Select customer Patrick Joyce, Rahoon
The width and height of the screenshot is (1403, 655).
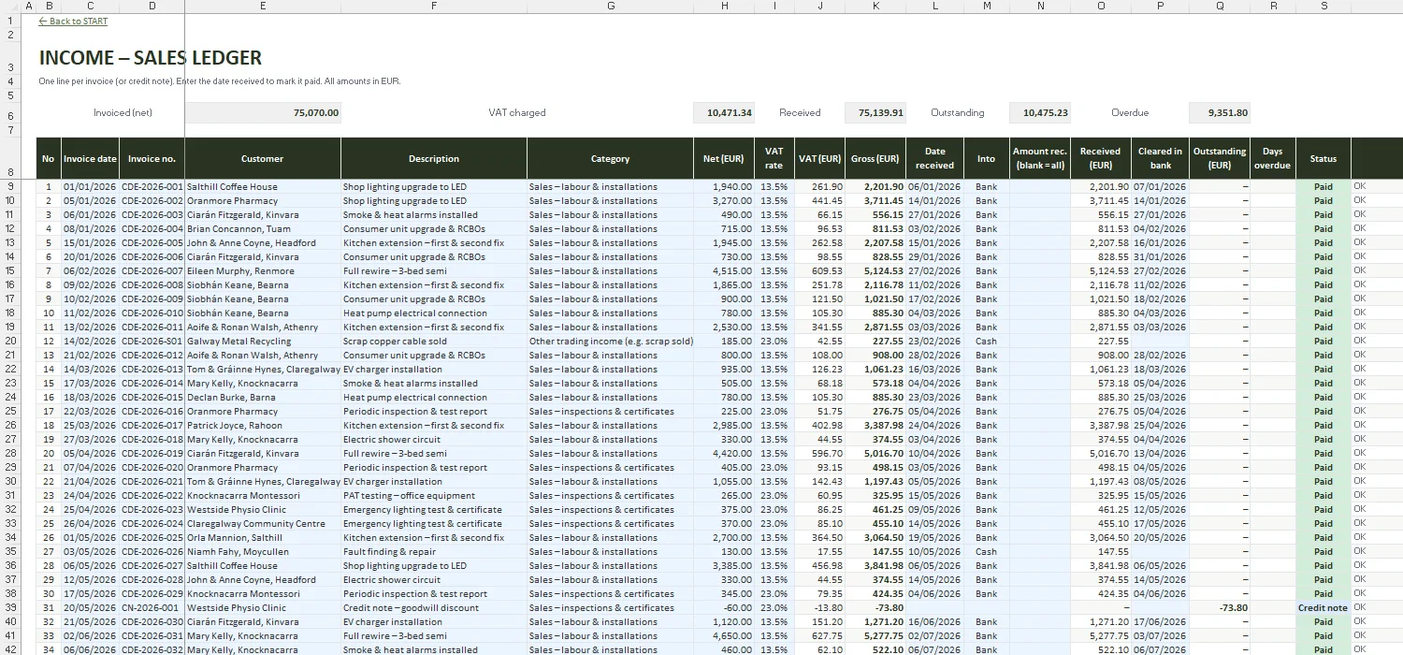point(263,426)
